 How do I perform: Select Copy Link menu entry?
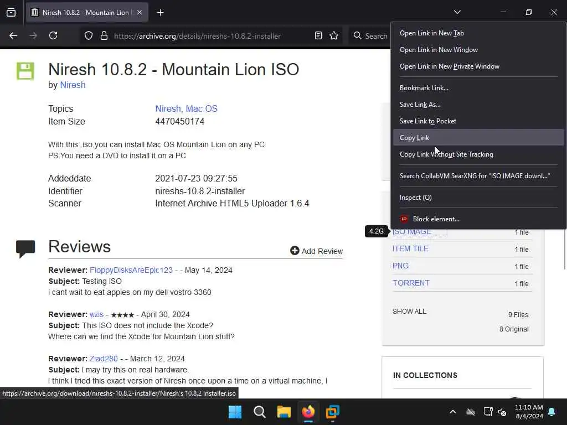pyautogui.click(x=478, y=138)
